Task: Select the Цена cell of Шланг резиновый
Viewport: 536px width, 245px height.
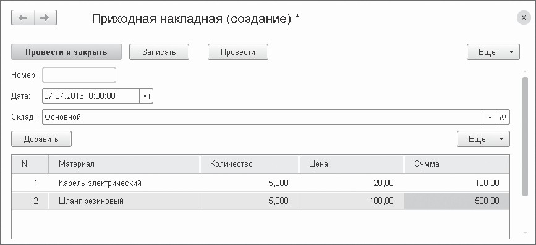Action: click(351, 201)
